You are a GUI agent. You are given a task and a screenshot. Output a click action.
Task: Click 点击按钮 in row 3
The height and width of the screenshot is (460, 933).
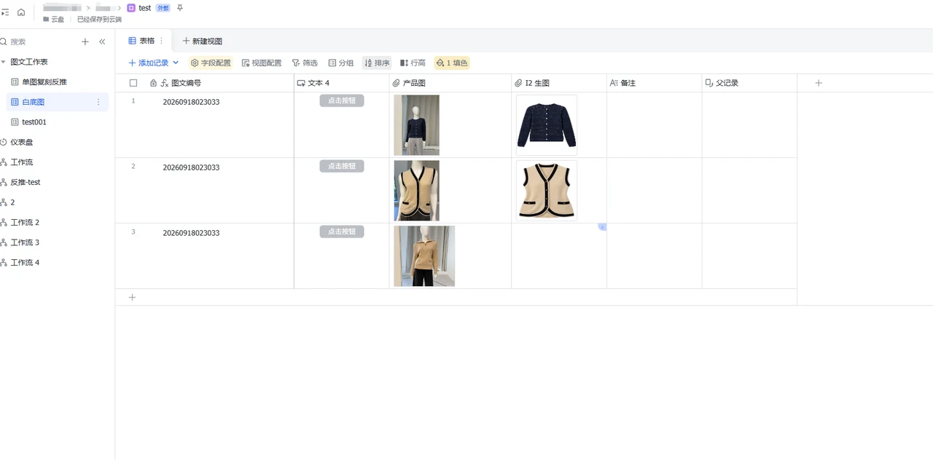coord(342,231)
